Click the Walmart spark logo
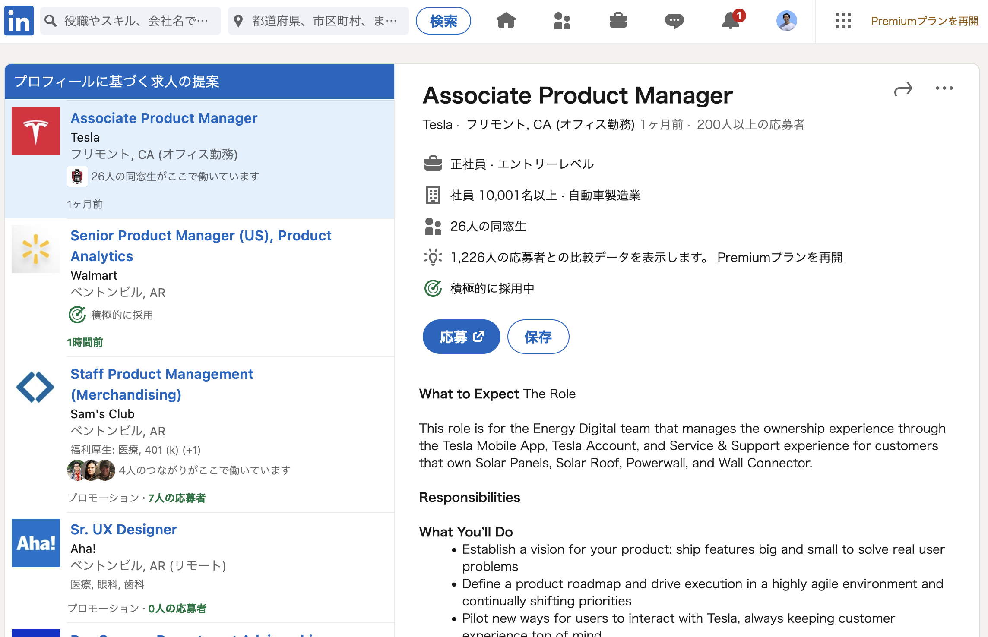The height and width of the screenshot is (637, 988). tap(36, 249)
